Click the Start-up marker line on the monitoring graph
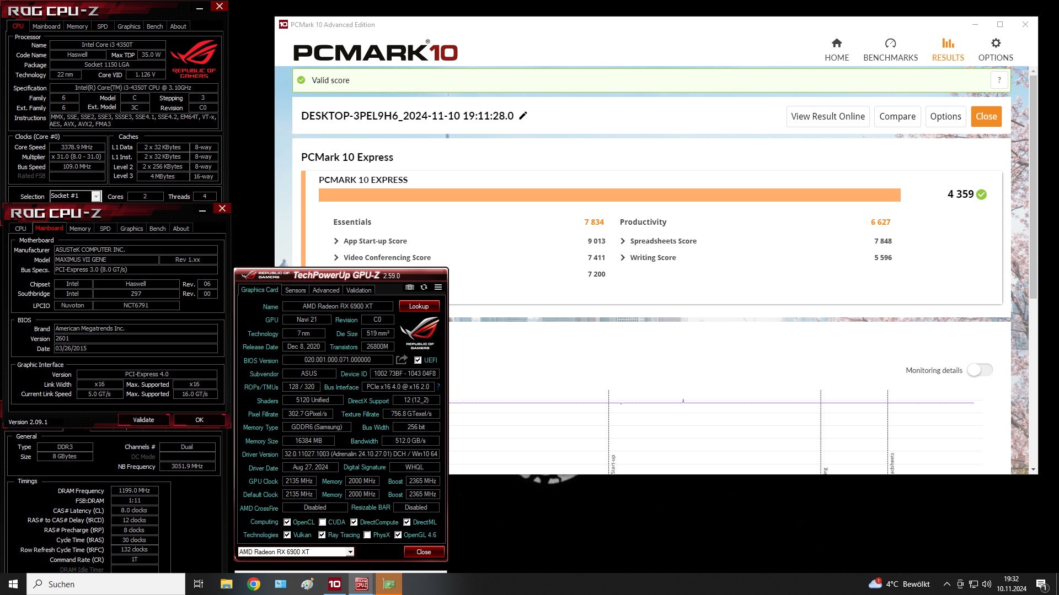Screen dimensions: 1059x595 [x=608, y=432]
